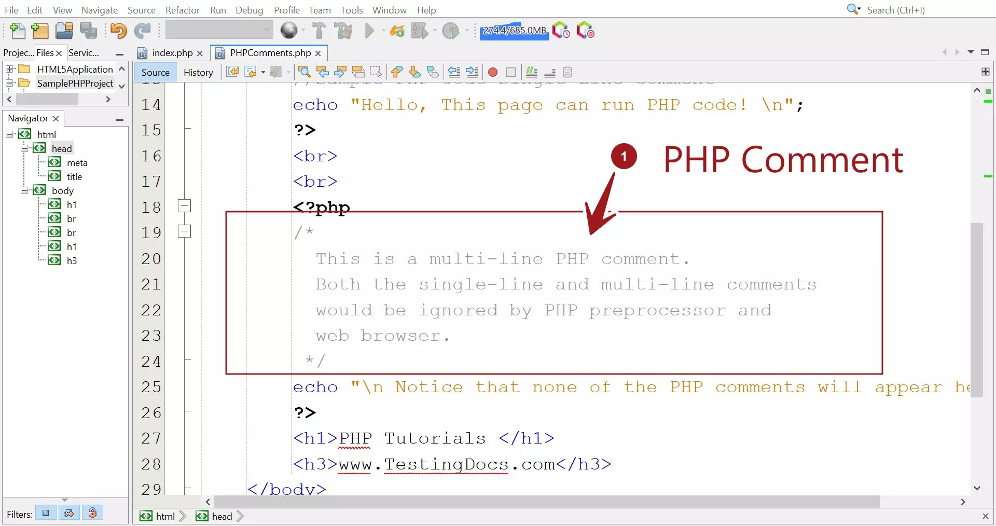
Task: Save all open files
Action: (x=88, y=31)
